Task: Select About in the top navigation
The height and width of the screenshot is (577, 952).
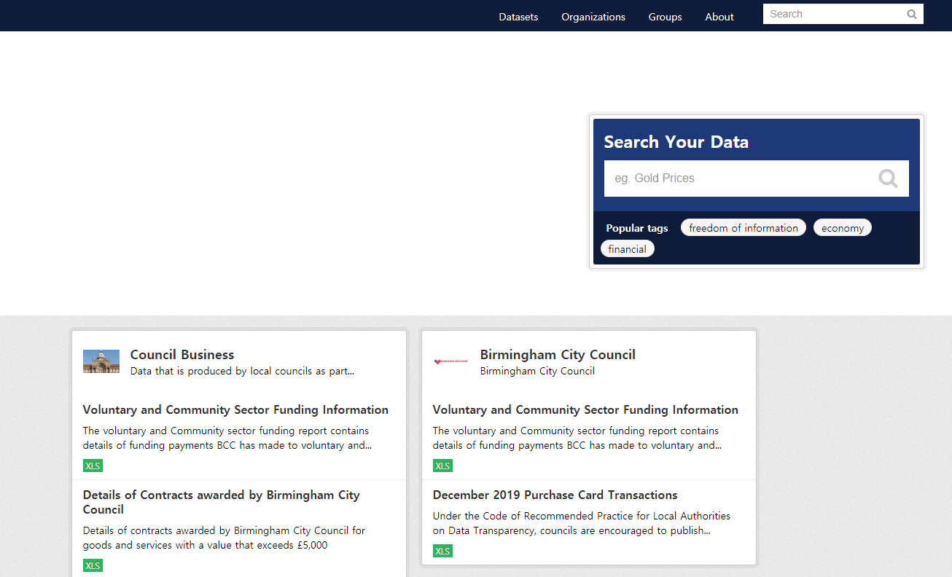Action: pyautogui.click(x=719, y=17)
